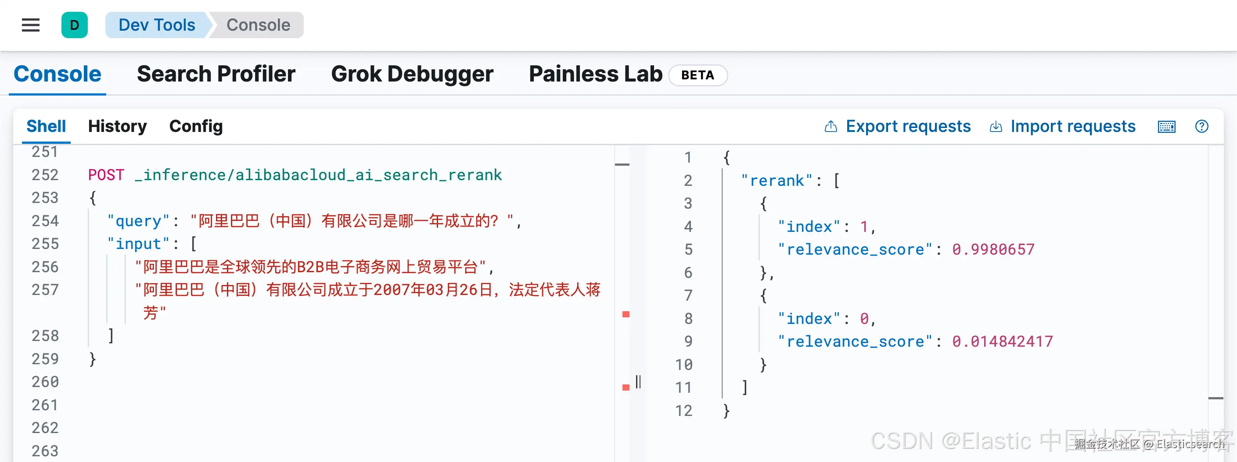Open the help question mark icon
Screen dimensions: 1237x462
pyautogui.click(x=1201, y=127)
